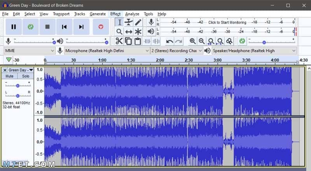Open the Analyze menu
This screenshot has width=311, height=171.
[x=132, y=14]
